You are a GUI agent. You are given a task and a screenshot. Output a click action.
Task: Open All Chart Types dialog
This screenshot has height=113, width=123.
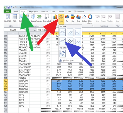[x=69, y=60]
